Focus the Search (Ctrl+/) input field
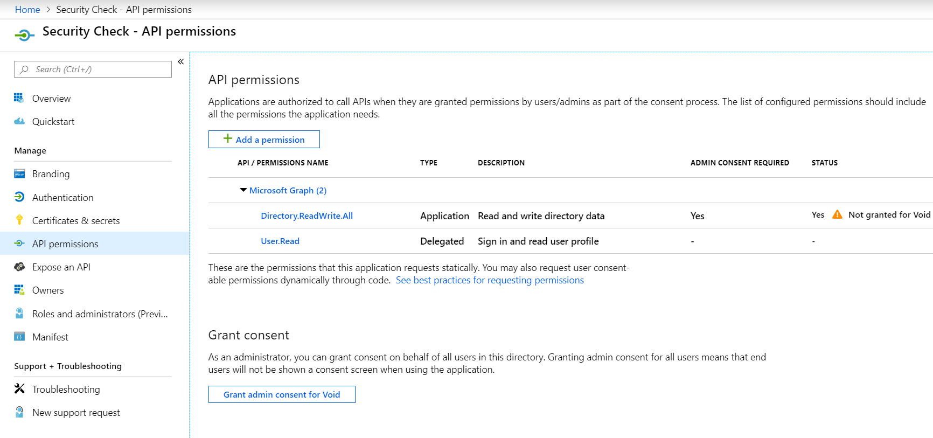The image size is (933, 438). coord(93,69)
